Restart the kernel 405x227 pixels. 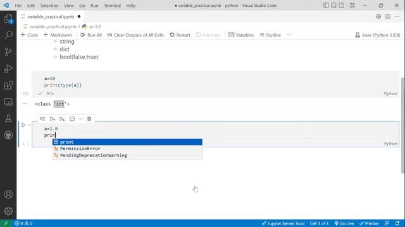click(x=180, y=35)
